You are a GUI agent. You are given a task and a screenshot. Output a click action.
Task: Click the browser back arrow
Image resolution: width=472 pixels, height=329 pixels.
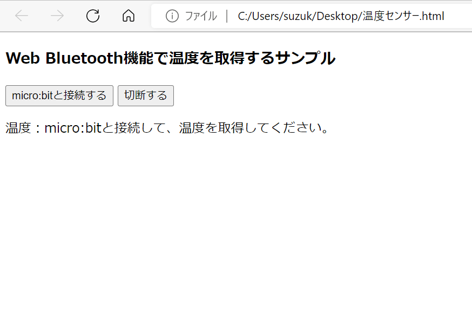tap(22, 16)
